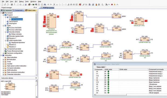Expand the Bit instruction node

[x=3, y=60]
